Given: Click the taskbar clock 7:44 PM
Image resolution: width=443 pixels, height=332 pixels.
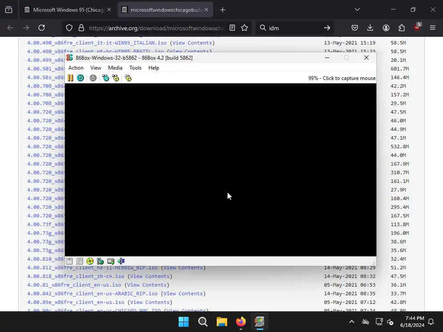Looking at the screenshot, I should (x=414, y=318).
